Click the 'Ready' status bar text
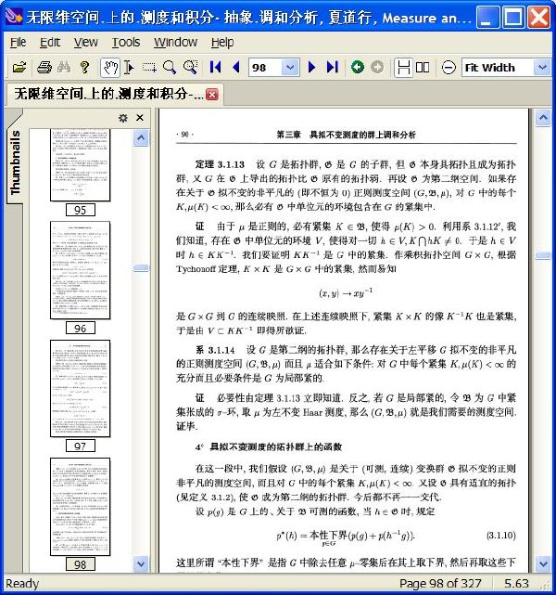 (22, 583)
